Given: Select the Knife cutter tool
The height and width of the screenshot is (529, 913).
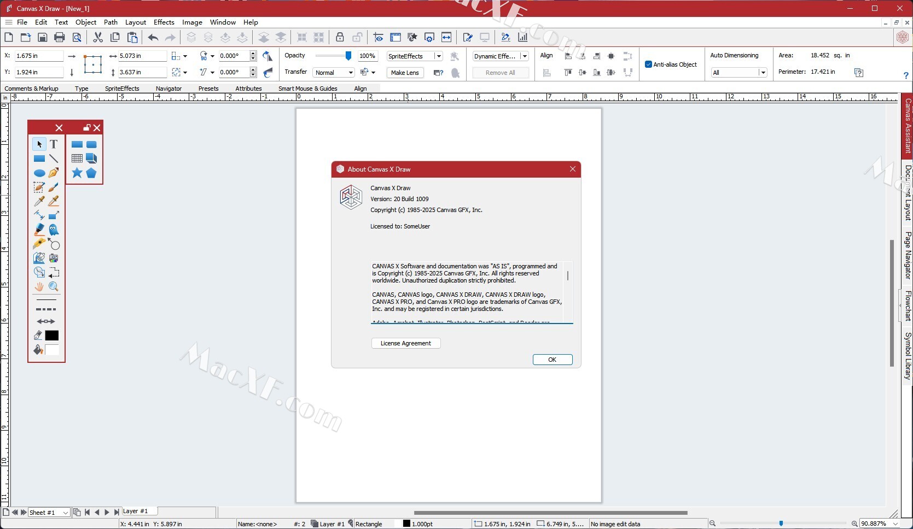Looking at the screenshot, I should 39,244.
